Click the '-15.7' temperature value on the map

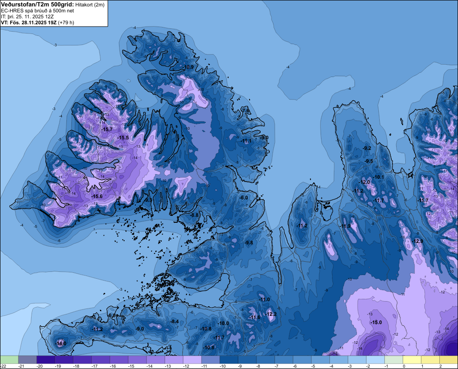(107, 129)
